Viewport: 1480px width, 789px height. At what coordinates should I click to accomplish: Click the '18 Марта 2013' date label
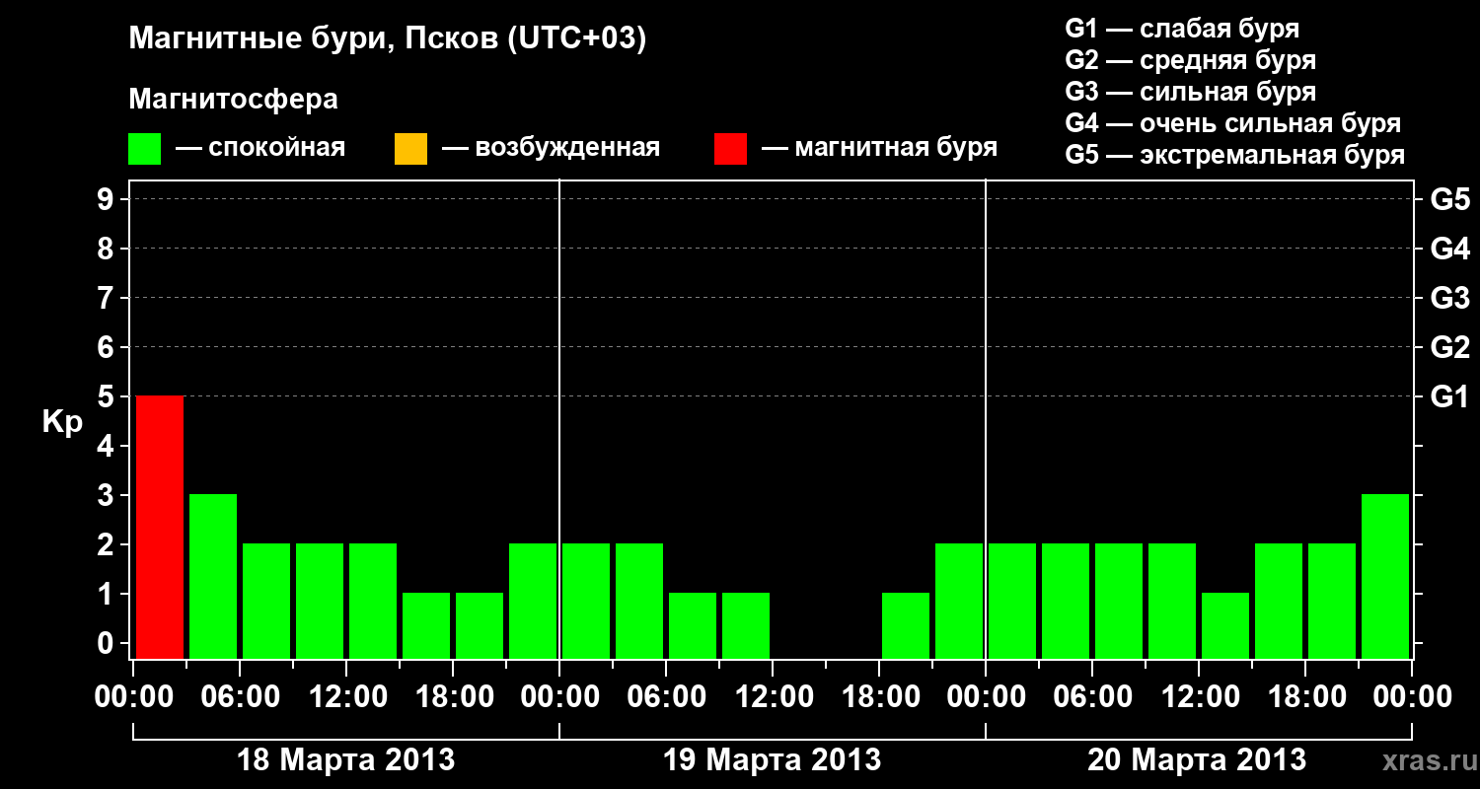click(x=346, y=760)
